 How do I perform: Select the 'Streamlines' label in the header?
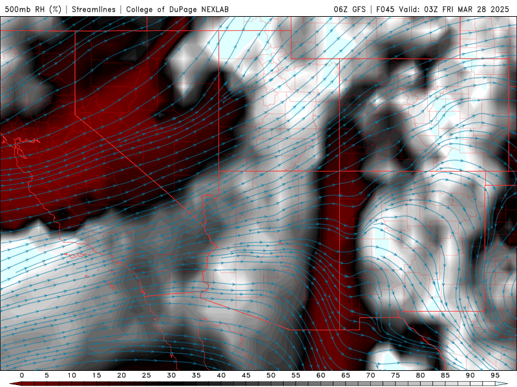94,10
